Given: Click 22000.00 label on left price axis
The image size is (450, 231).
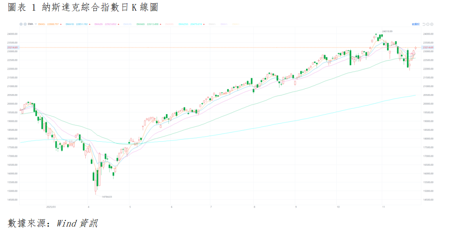Looking at the screenshot, I should click(12, 69).
